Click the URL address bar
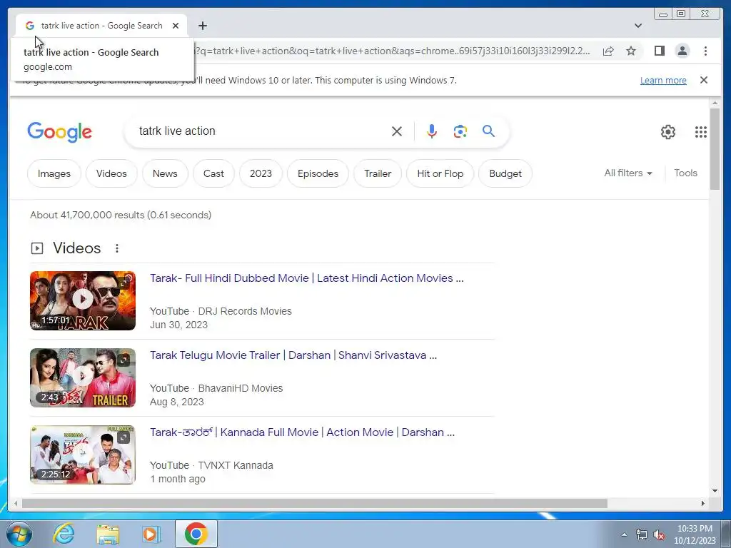 (394, 51)
